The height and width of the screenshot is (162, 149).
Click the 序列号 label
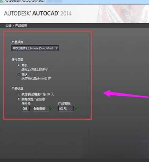26,103
